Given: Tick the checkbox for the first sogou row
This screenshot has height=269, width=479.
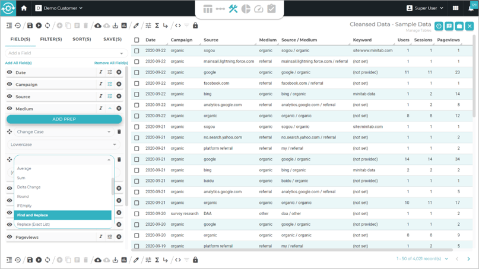Looking at the screenshot, I should coord(137,51).
